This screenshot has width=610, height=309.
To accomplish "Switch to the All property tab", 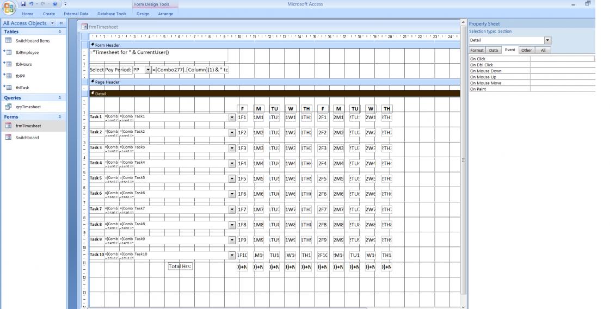I will [x=543, y=50].
